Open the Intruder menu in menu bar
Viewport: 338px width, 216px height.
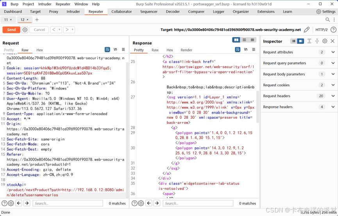tap(45, 4)
